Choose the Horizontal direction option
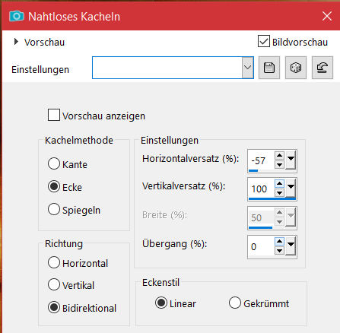The image size is (340, 333). click(x=54, y=262)
